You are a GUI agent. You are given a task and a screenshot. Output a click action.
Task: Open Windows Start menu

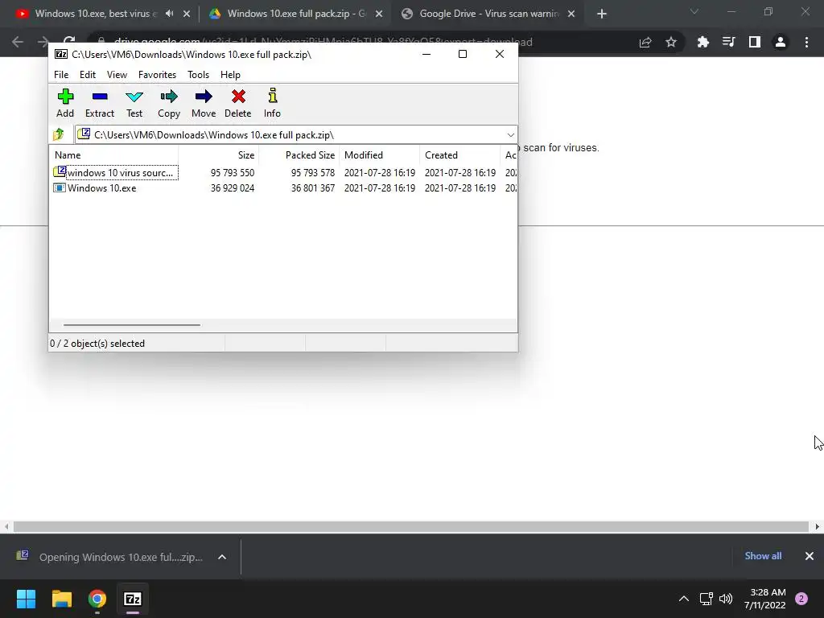pyautogui.click(x=26, y=599)
